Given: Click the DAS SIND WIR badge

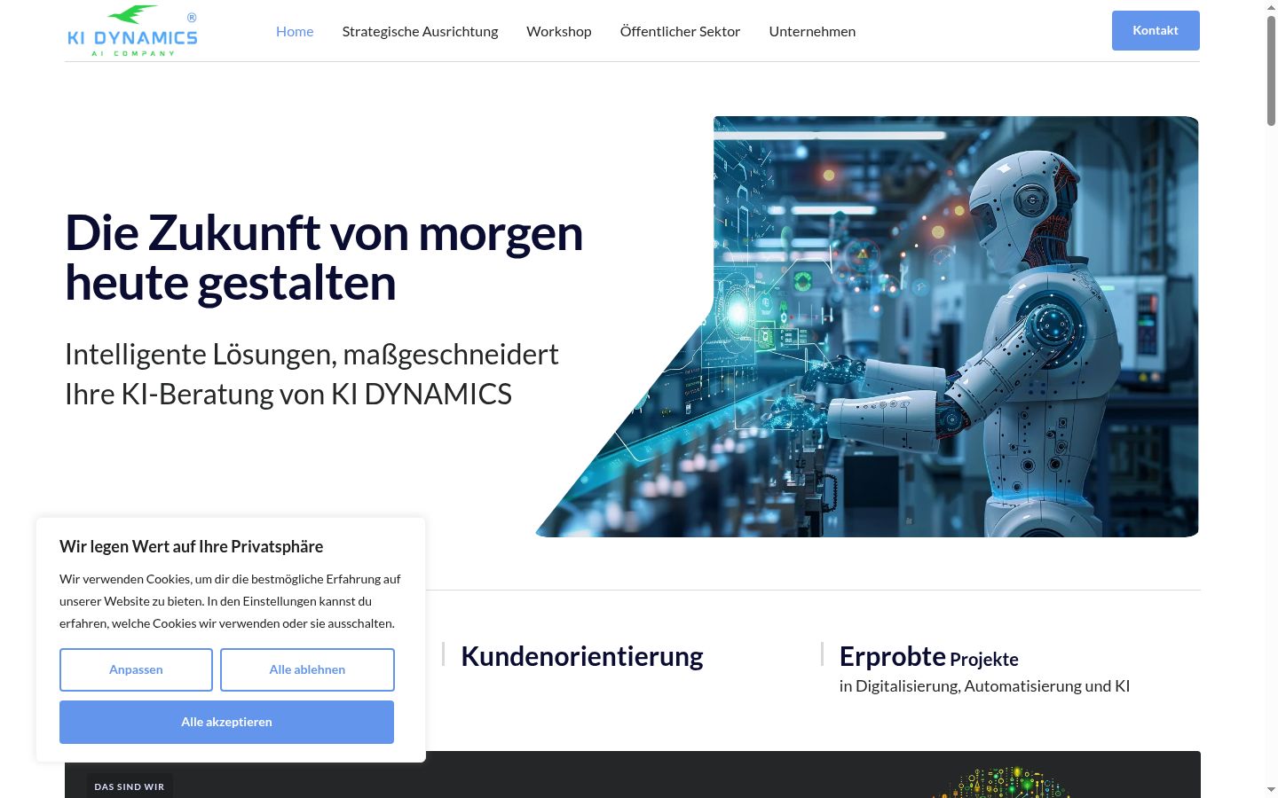Looking at the screenshot, I should [x=130, y=786].
